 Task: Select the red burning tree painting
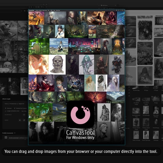[x=95, y=97]
